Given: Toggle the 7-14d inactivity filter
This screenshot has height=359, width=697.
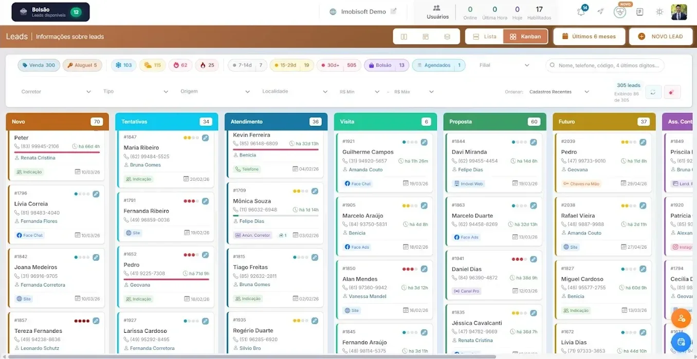Looking at the screenshot, I should 247,65.
